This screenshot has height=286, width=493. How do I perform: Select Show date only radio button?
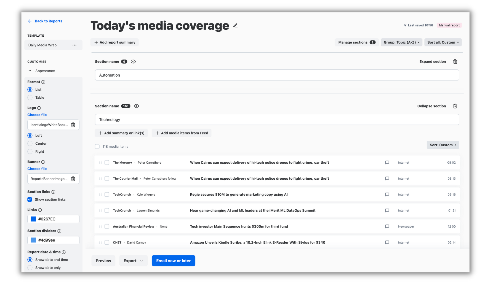point(30,268)
